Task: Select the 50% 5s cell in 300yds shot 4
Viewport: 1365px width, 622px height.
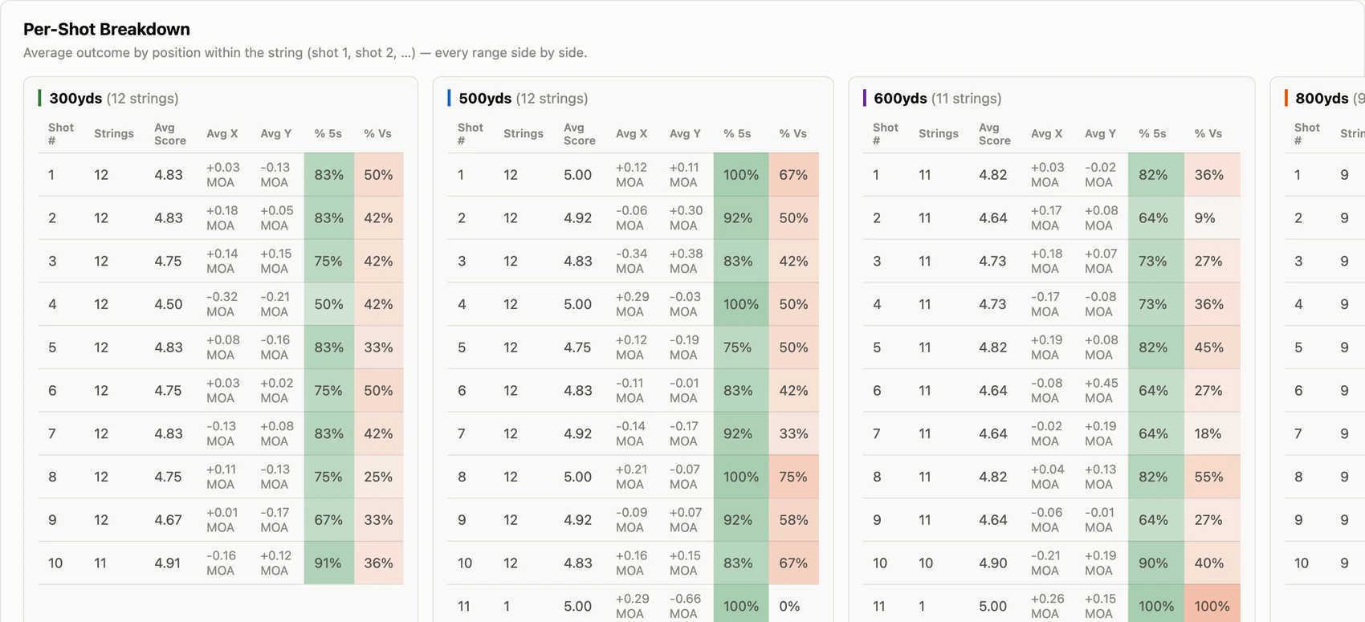Action: pyautogui.click(x=329, y=304)
